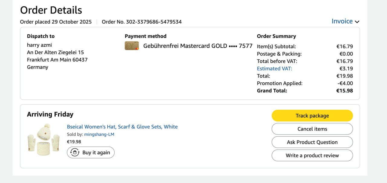The width and height of the screenshot is (387, 183).
Task: Click the Order Details page heading
Action: click(x=51, y=10)
